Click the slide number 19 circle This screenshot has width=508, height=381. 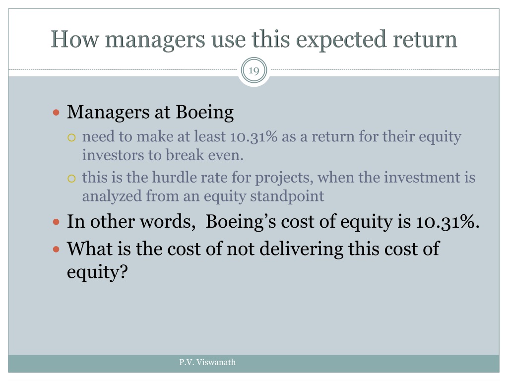click(254, 71)
